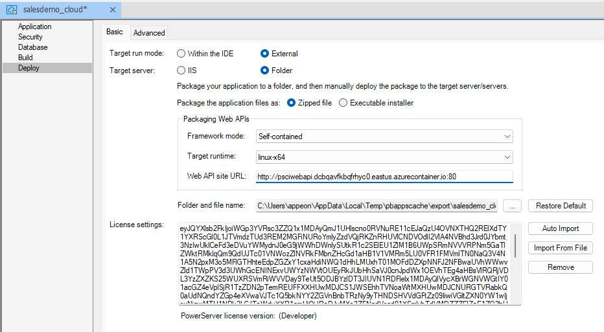Click the 'Framework mode:' label
This screenshot has height=332, width=604.
[216, 136]
